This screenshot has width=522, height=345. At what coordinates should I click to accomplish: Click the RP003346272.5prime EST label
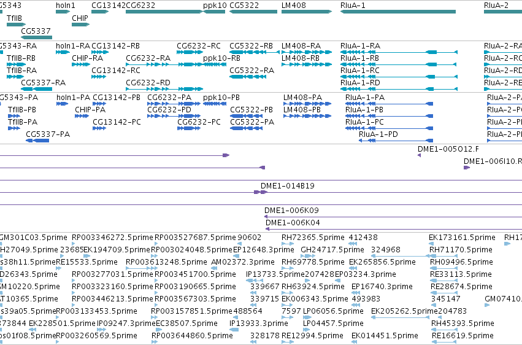click(112, 238)
